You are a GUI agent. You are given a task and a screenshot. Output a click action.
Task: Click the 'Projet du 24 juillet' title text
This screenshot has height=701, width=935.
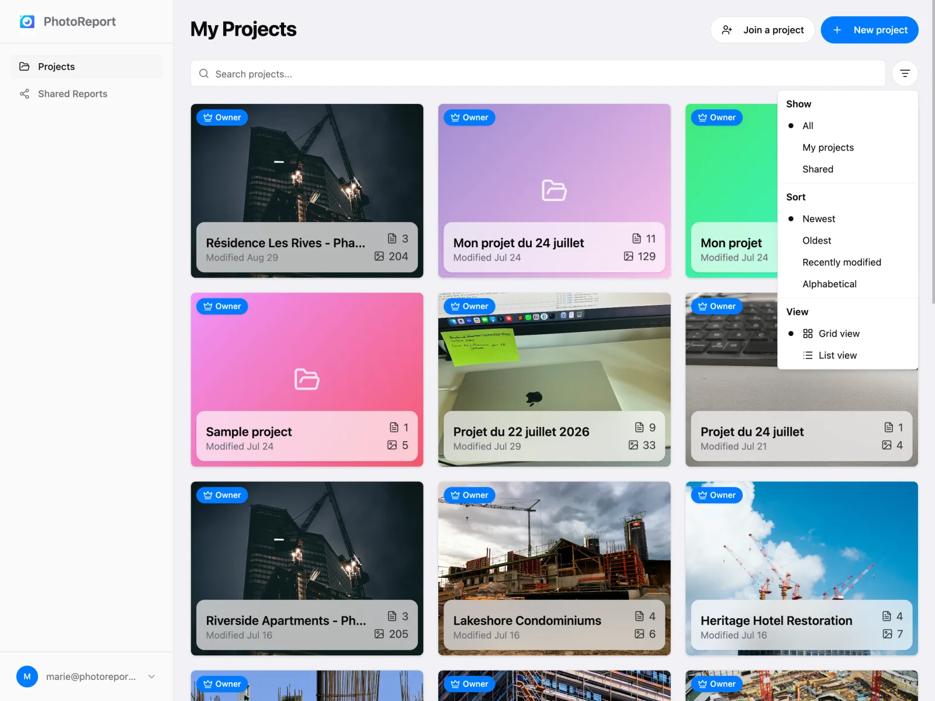tap(752, 432)
